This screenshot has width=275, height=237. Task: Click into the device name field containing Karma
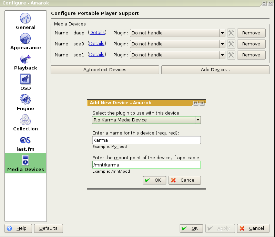point(146,140)
